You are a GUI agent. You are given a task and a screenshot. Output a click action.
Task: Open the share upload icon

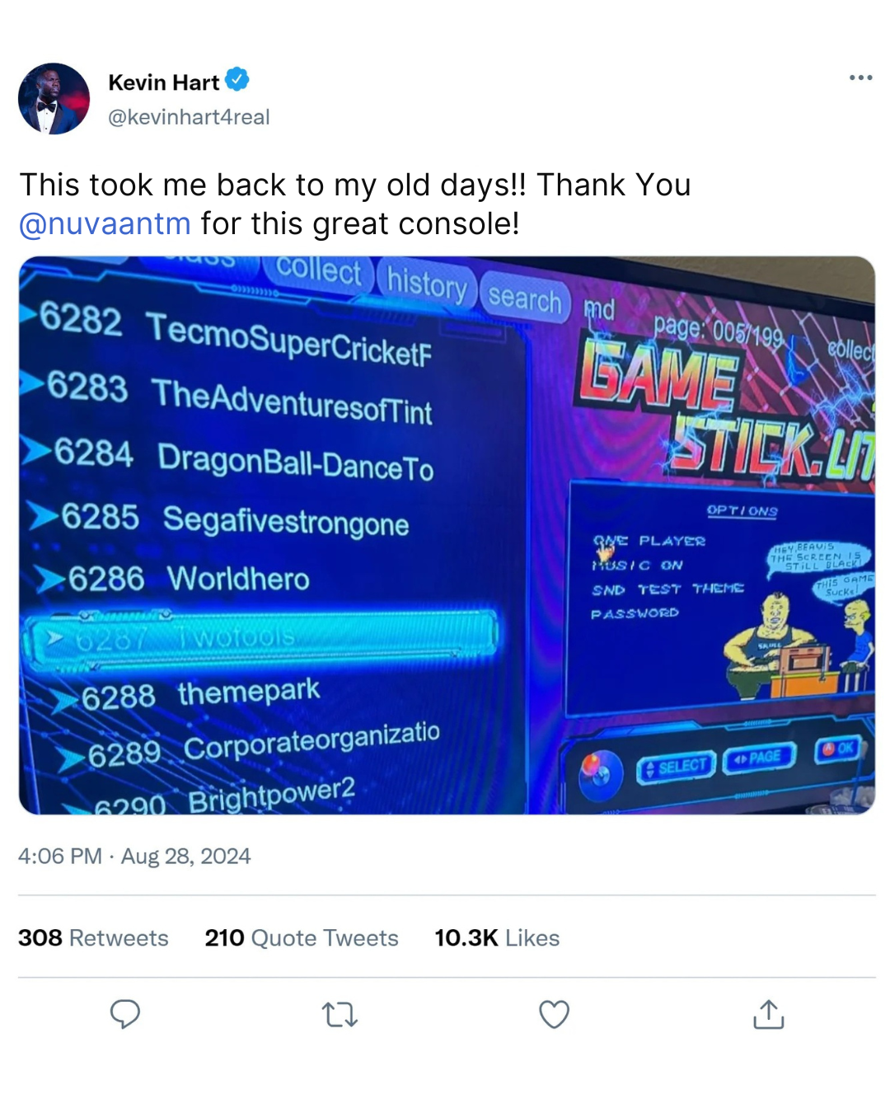click(768, 1014)
